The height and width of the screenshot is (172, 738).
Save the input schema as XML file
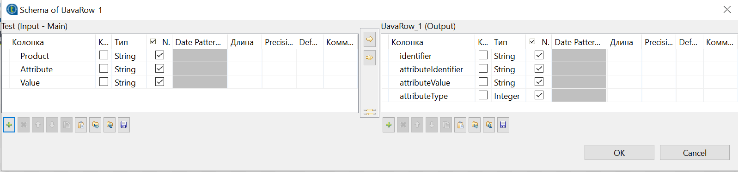point(123,125)
